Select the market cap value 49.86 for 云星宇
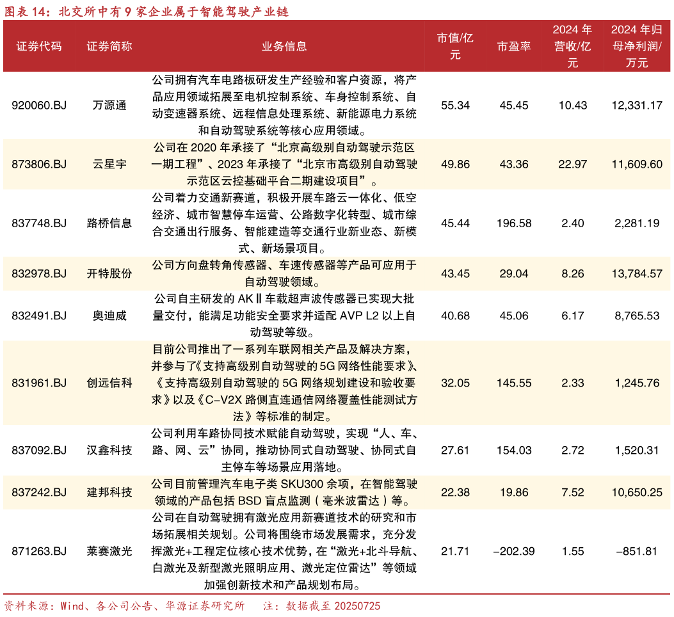Screen dimensions: 674x617 tap(456, 164)
